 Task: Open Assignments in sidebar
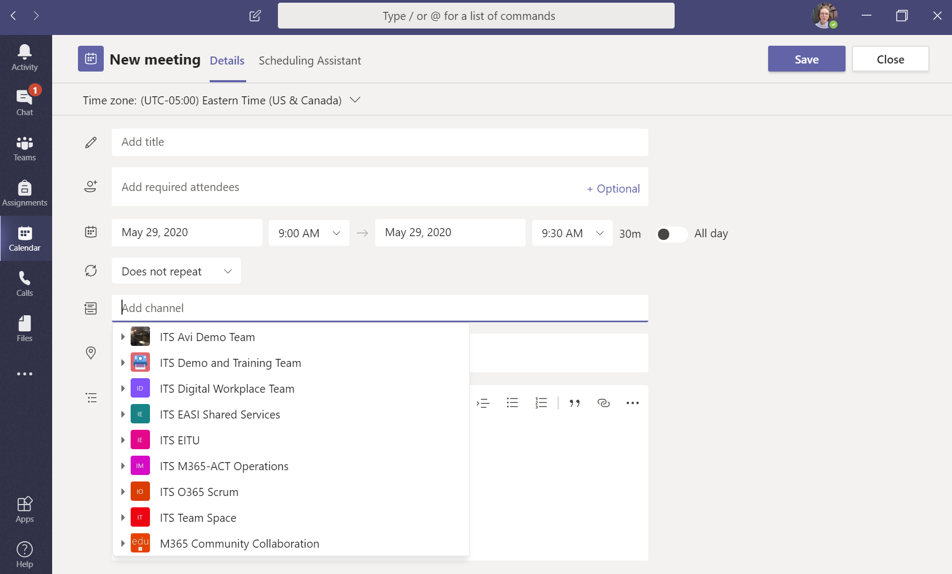click(x=25, y=193)
